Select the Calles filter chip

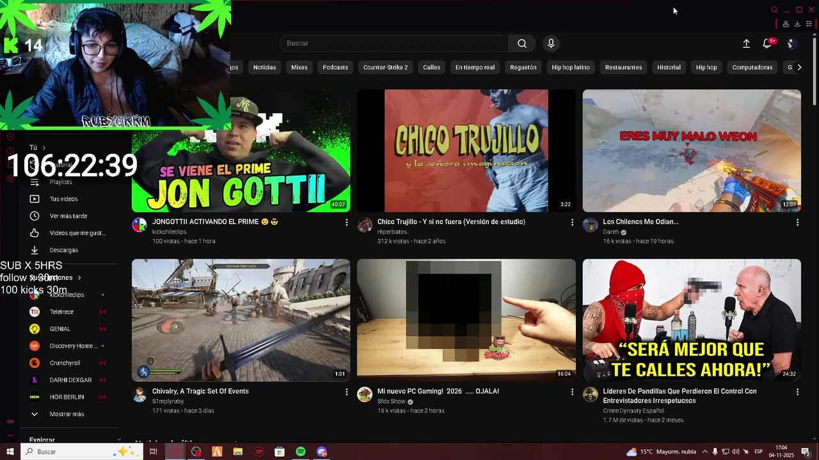pyautogui.click(x=431, y=67)
